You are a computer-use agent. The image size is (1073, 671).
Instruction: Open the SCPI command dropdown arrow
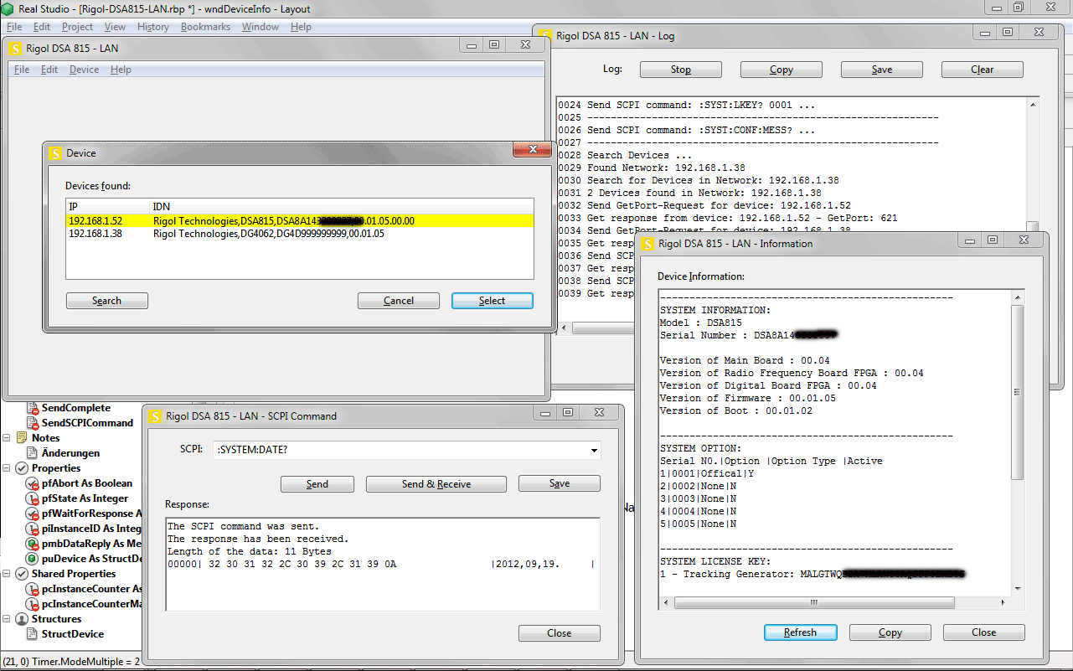coord(594,451)
